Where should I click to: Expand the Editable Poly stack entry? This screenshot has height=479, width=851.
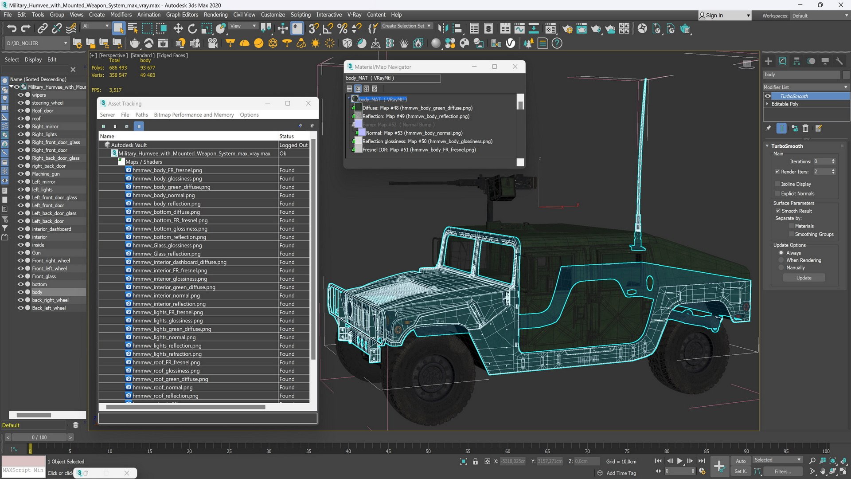tap(767, 104)
